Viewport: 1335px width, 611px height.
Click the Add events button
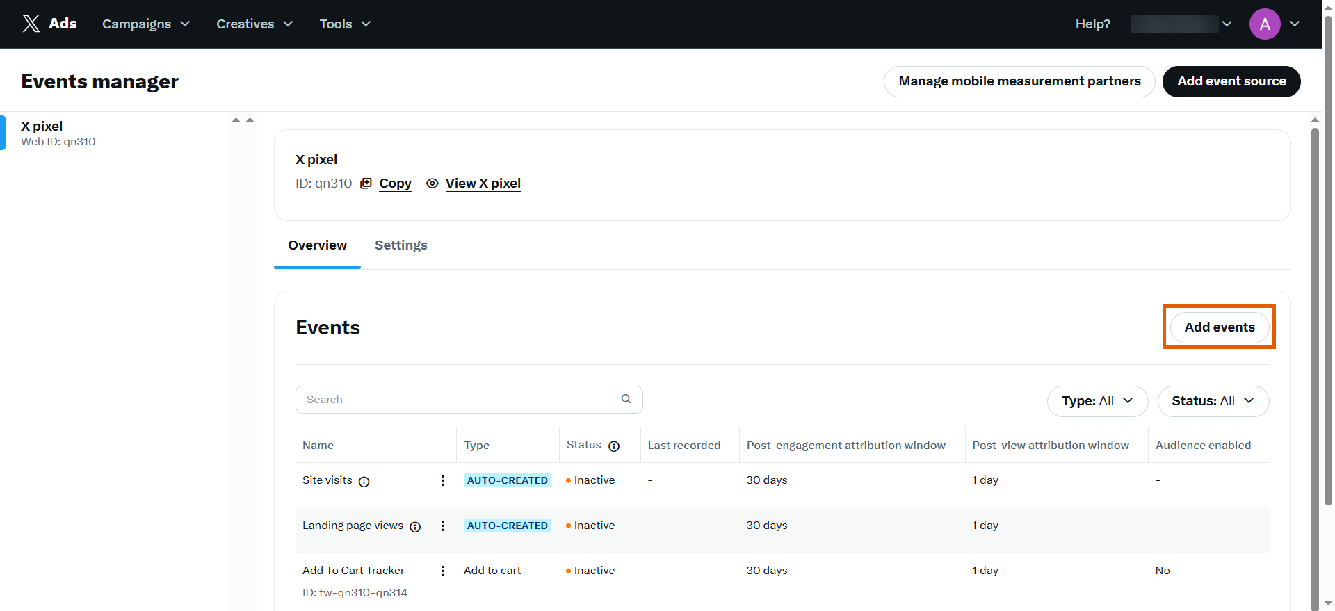click(x=1220, y=327)
